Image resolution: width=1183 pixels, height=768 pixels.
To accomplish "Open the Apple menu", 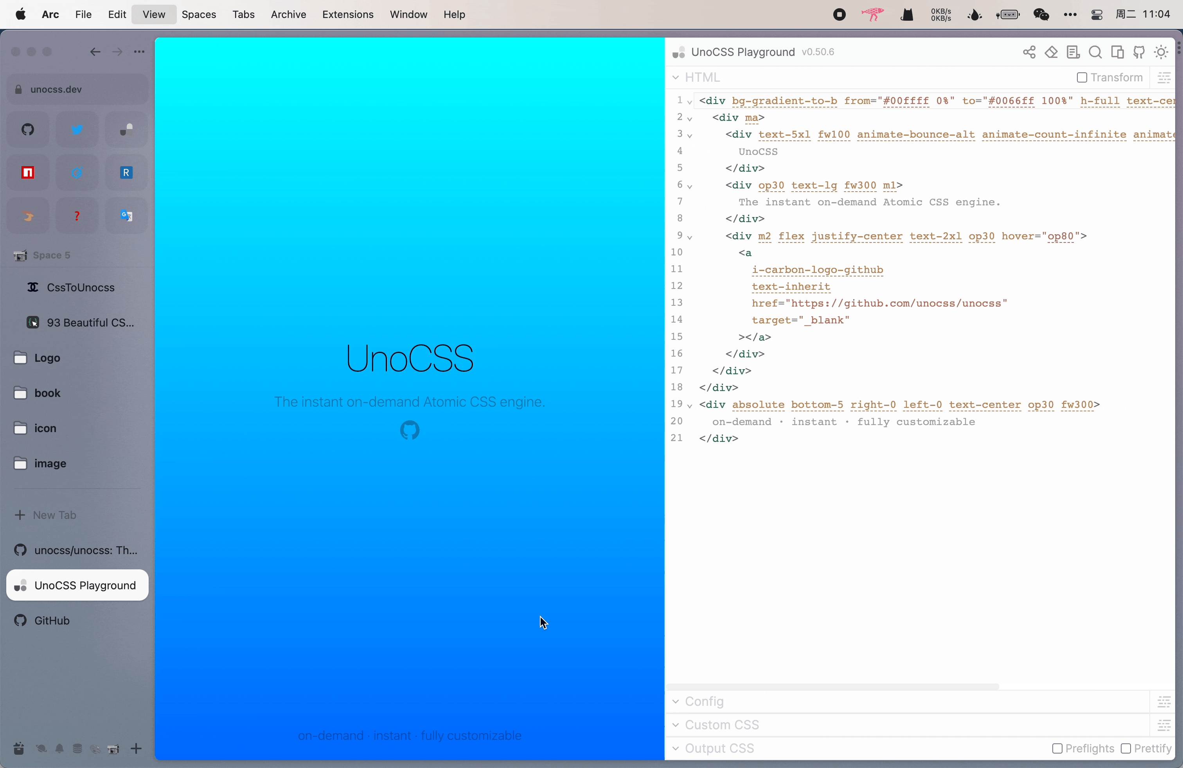I will 20,15.
